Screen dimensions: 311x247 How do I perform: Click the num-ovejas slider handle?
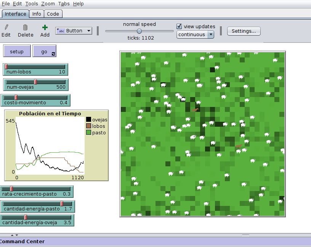click(35, 82)
